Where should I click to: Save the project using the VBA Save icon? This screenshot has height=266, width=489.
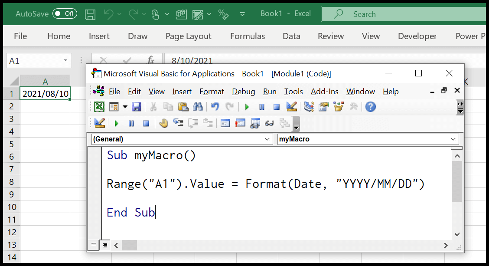tap(137, 107)
